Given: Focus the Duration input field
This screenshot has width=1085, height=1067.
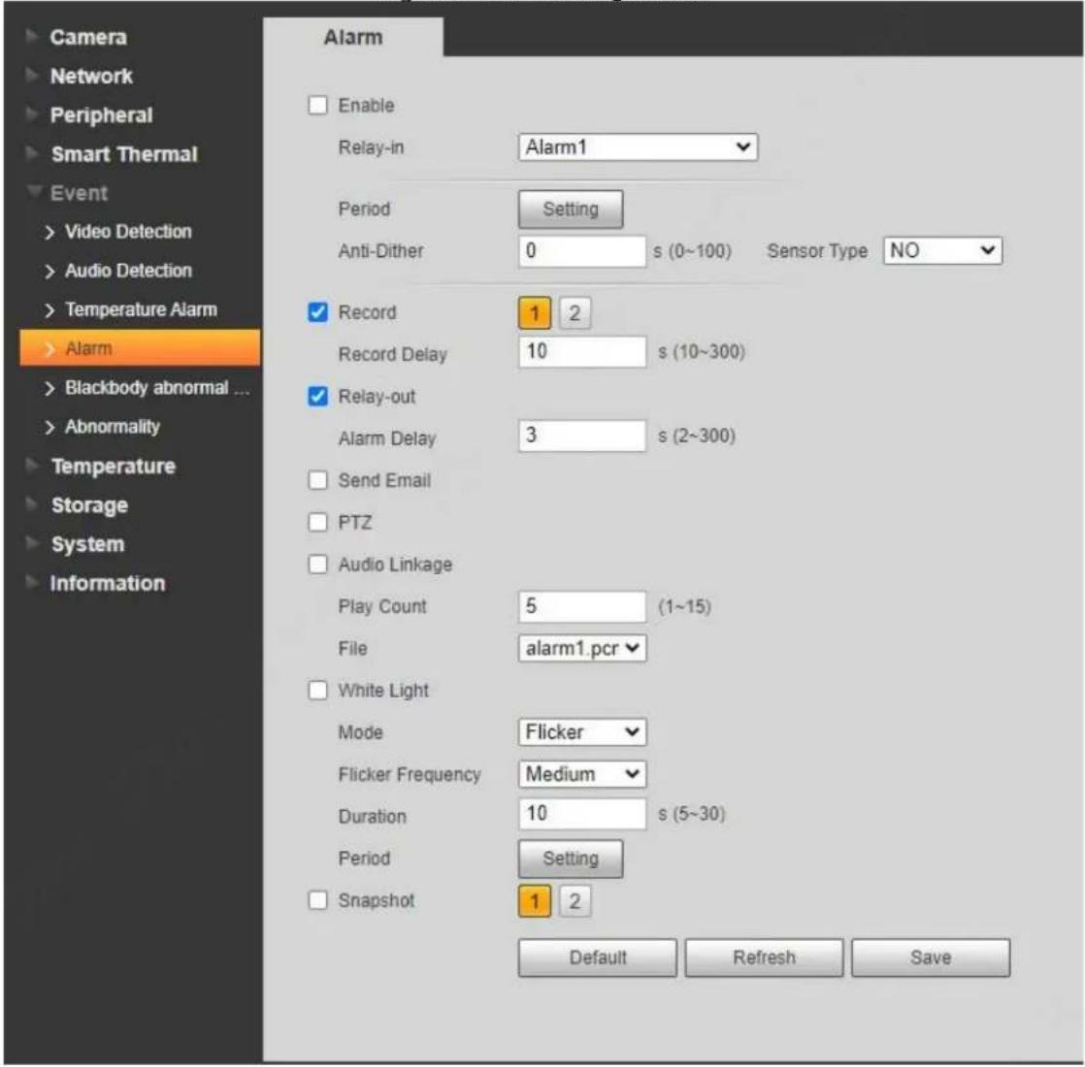Looking at the screenshot, I should tap(582, 814).
